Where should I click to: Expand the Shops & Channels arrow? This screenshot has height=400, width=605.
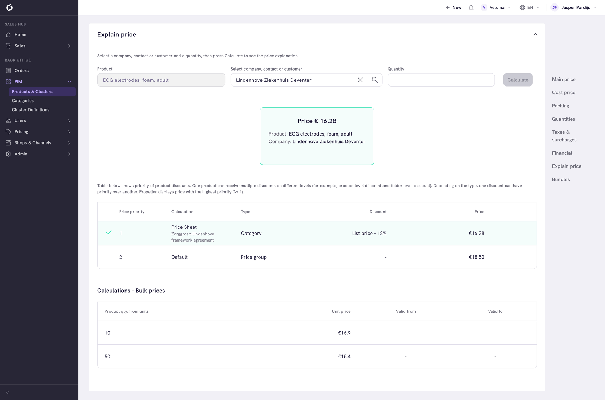(x=70, y=143)
